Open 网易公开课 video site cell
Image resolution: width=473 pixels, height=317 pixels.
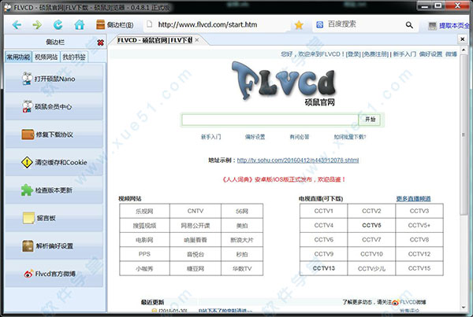pos(196,226)
